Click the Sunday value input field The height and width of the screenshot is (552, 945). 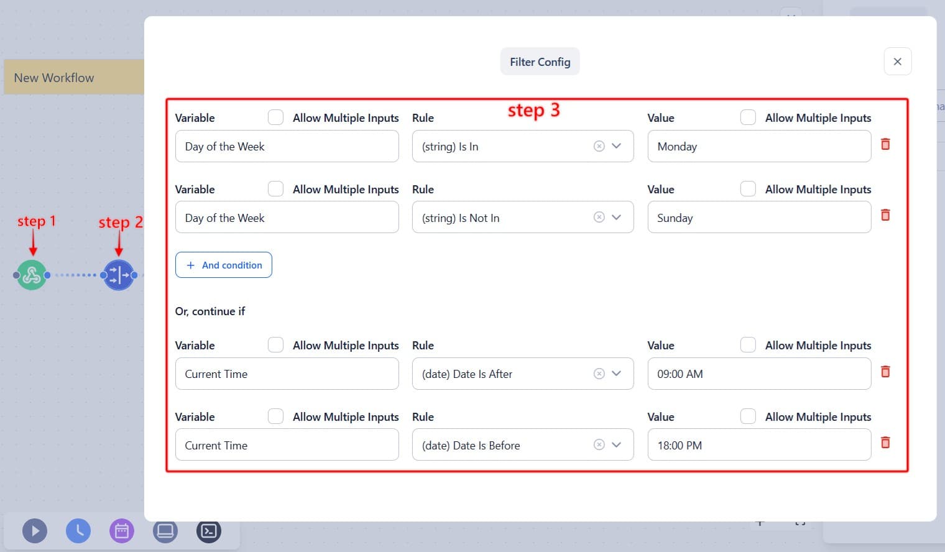[x=758, y=217]
